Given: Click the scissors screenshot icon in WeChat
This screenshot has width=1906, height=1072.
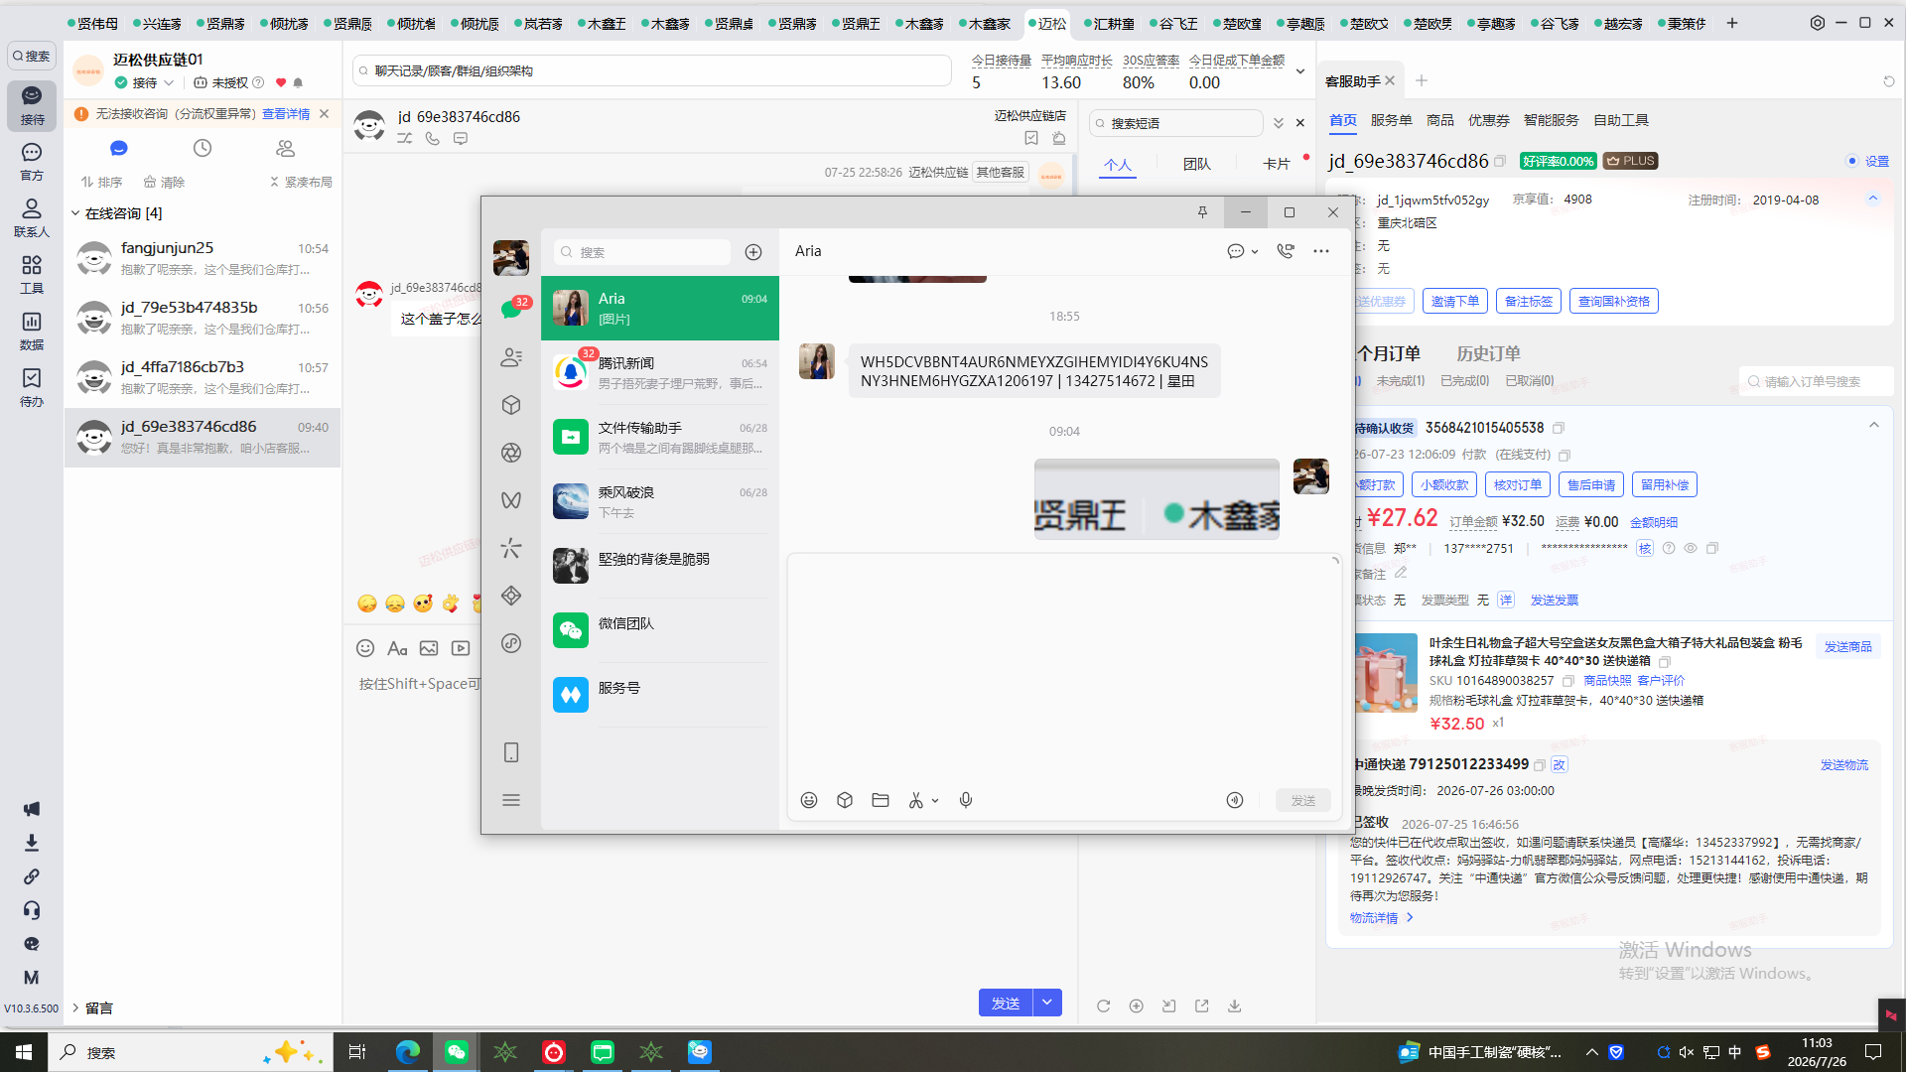Looking at the screenshot, I should [915, 800].
